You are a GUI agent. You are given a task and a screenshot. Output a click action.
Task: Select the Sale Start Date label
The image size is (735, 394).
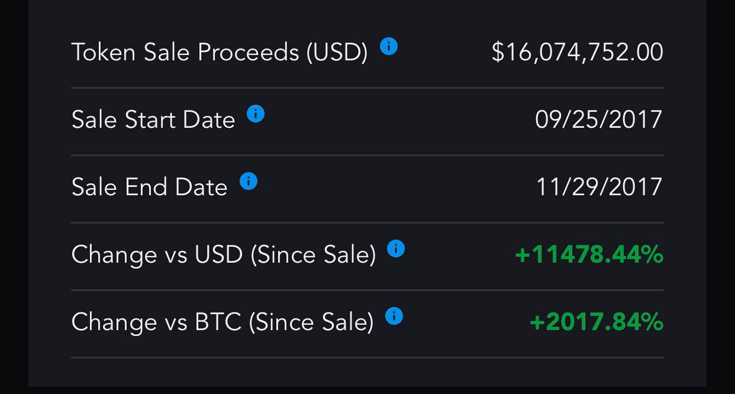(153, 120)
